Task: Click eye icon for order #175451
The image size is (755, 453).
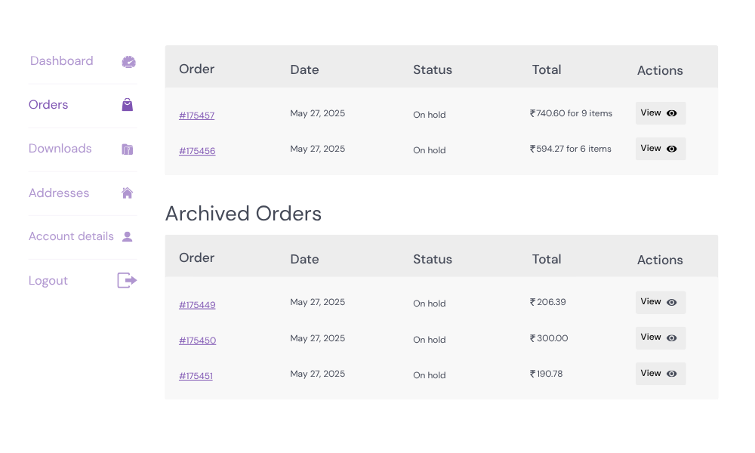Action: point(672,374)
